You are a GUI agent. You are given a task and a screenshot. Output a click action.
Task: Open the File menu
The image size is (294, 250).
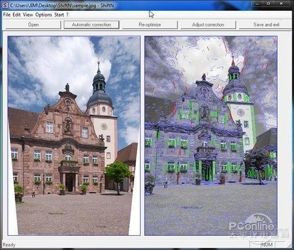click(6, 15)
